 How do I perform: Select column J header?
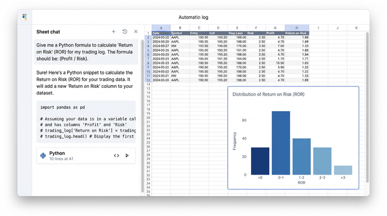click(337, 28)
